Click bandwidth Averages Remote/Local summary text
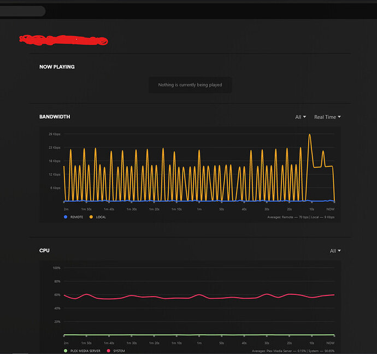Image resolution: width=377 pixels, height=354 pixels. tap(301, 217)
